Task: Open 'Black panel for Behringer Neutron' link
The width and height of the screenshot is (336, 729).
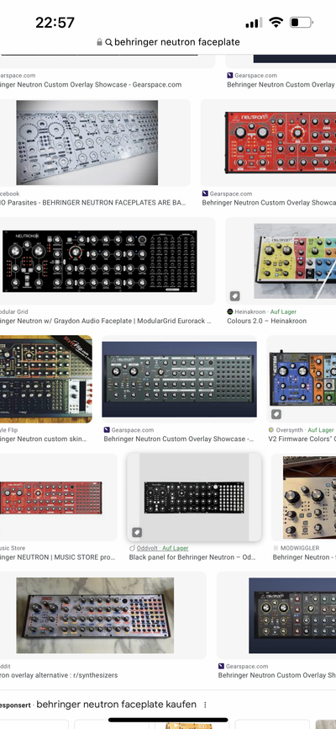Action: [192, 557]
